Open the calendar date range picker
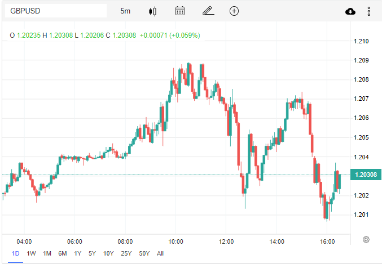This screenshot has height=264, width=382. (180, 11)
